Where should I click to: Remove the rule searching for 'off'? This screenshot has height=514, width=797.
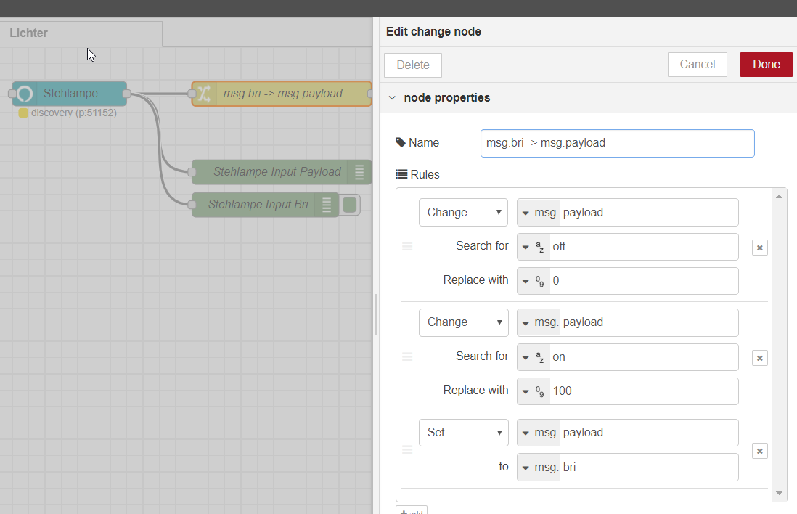click(x=760, y=248)
